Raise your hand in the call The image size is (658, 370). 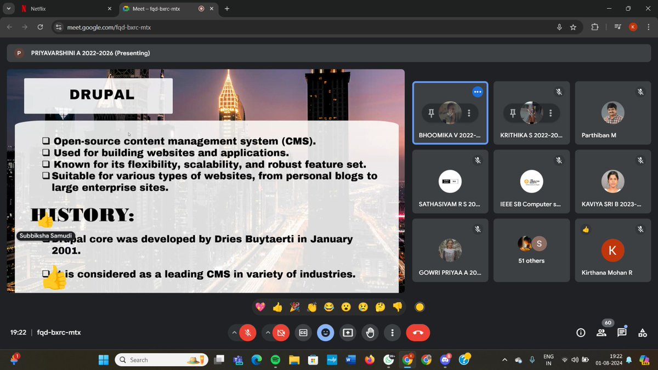pos(370,332)
